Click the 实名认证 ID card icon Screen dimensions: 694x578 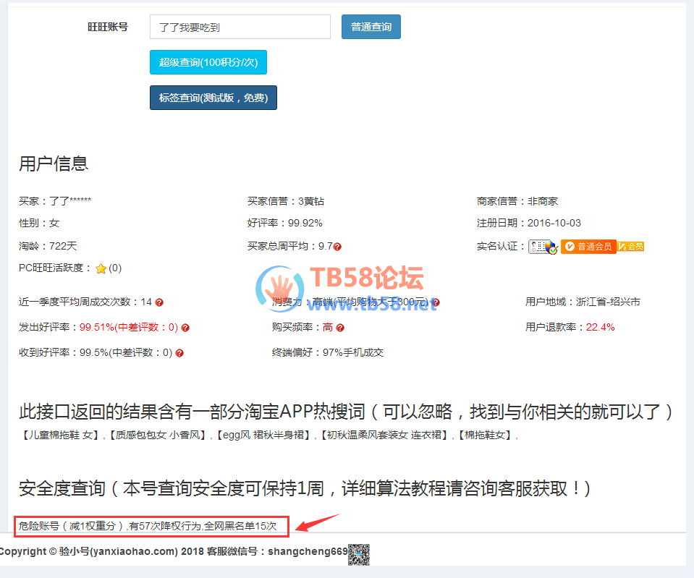pyautogui.click(x=543, y=247)
